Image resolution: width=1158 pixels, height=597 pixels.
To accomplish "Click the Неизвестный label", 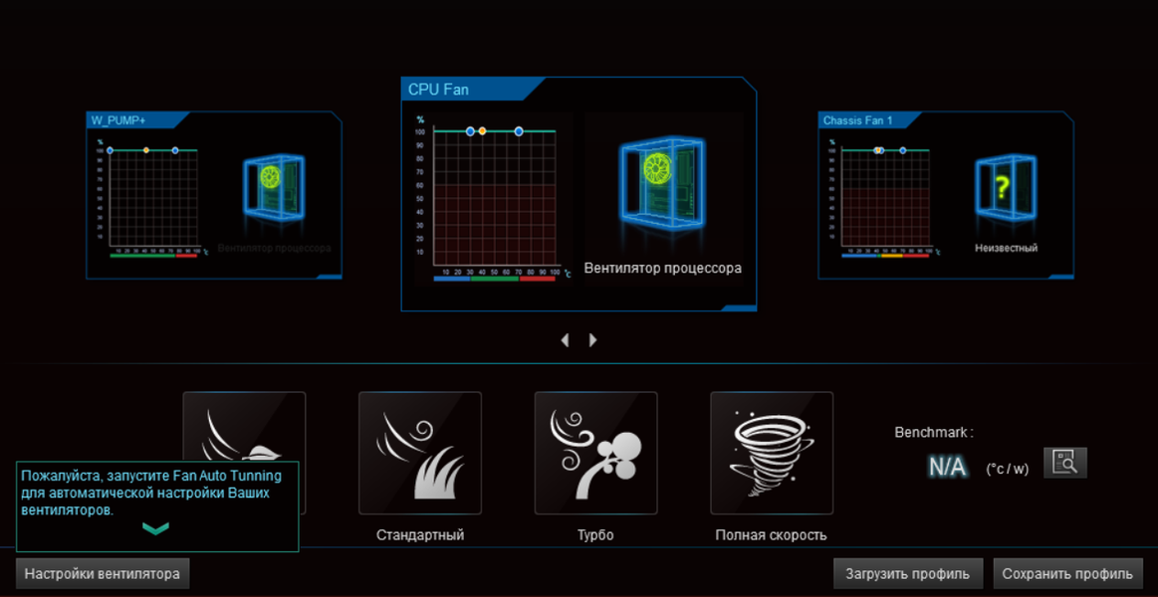I will click(1005, 249).
